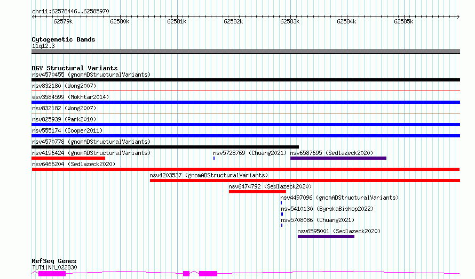Open the RefSeq Genes track title
This screenshot has height=279, width=475.
click(54, 261)
